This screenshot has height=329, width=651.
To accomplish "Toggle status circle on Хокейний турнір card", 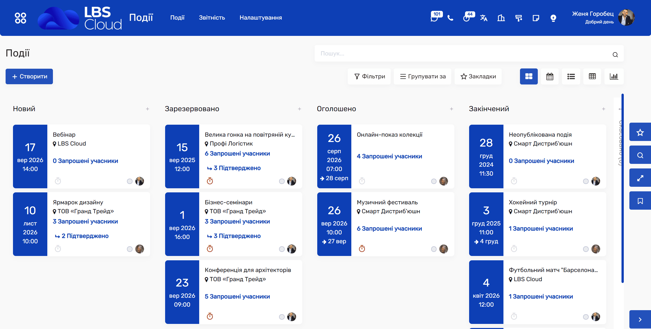I will (586, 249).
